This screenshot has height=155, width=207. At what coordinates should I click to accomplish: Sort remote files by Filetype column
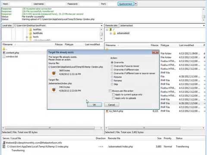tap(165, 45)
